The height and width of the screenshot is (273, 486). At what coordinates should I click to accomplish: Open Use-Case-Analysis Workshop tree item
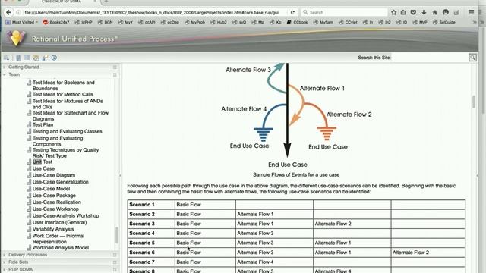tap(66, 215)
